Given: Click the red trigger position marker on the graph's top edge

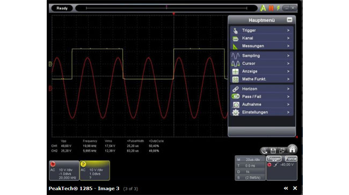Looking at the screenshot, I should tap(173, 14).
